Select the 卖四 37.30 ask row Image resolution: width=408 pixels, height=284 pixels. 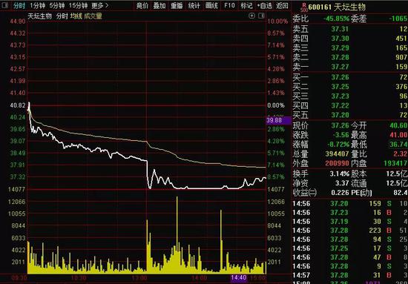(x=349, y=39)
